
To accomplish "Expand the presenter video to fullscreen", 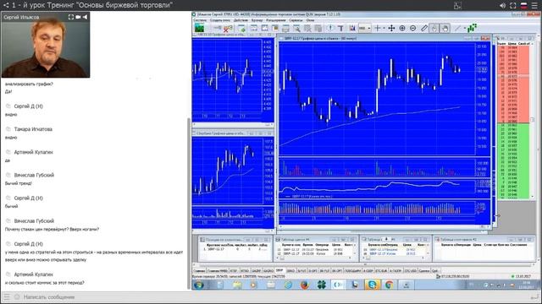I will point(71,17).
